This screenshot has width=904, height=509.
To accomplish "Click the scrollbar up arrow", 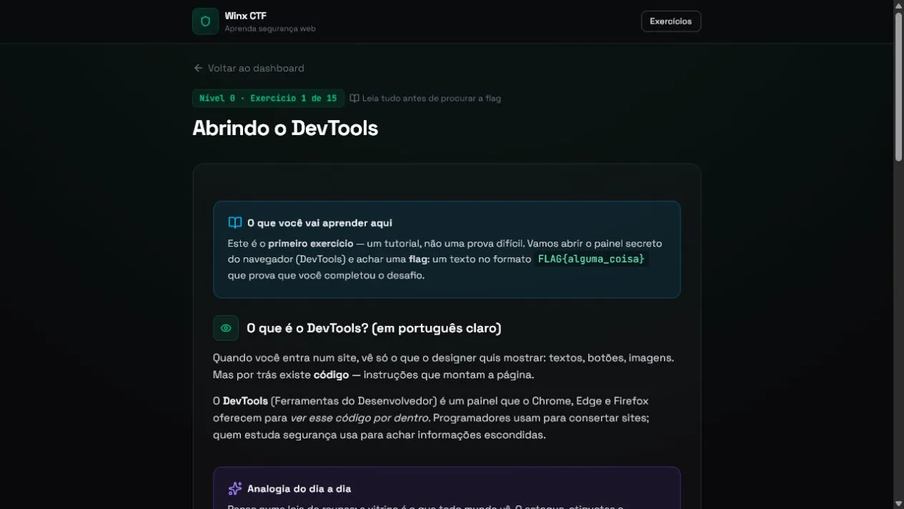I will click(x=899, y=5).
